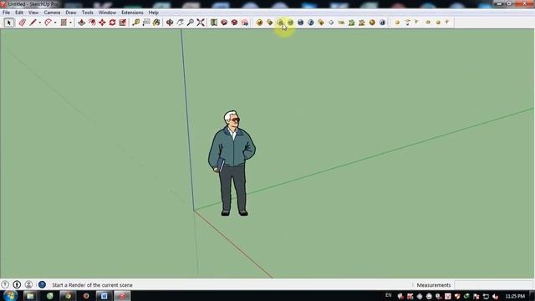This screenshot has height=301, width=535.
Task: Add a V-Ray omni light
Action: point(397,23)
